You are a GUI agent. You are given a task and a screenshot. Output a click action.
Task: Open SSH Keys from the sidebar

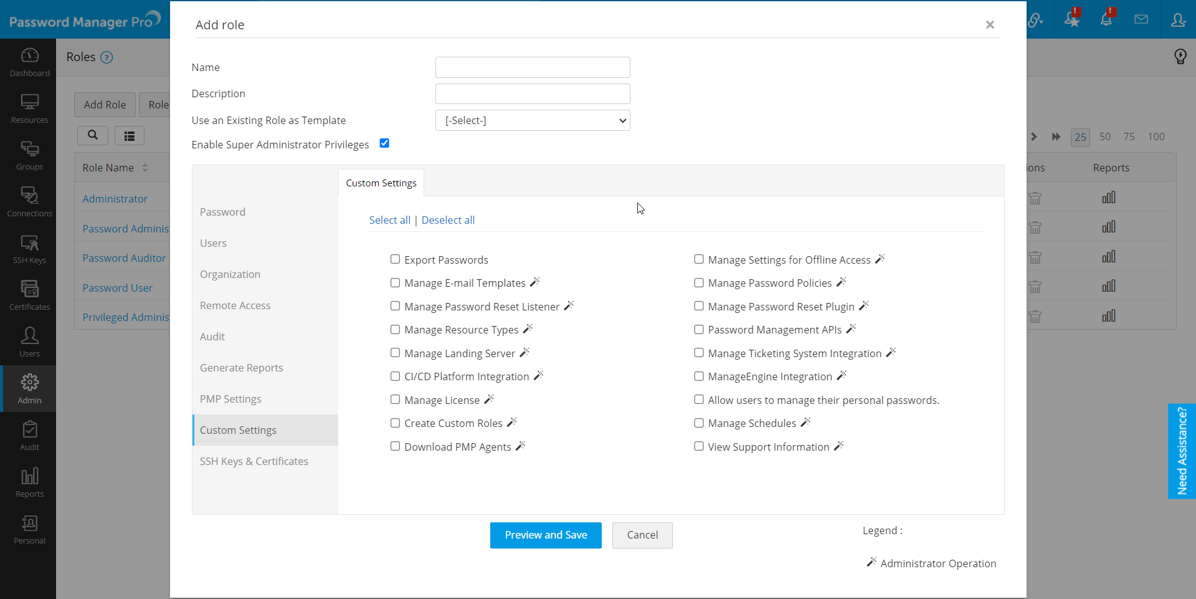pos(29,249)
